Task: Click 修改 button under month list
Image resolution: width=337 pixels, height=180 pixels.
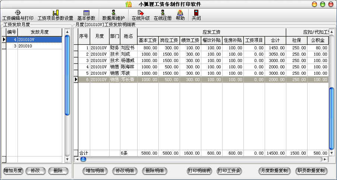Action: pos(35,171)
